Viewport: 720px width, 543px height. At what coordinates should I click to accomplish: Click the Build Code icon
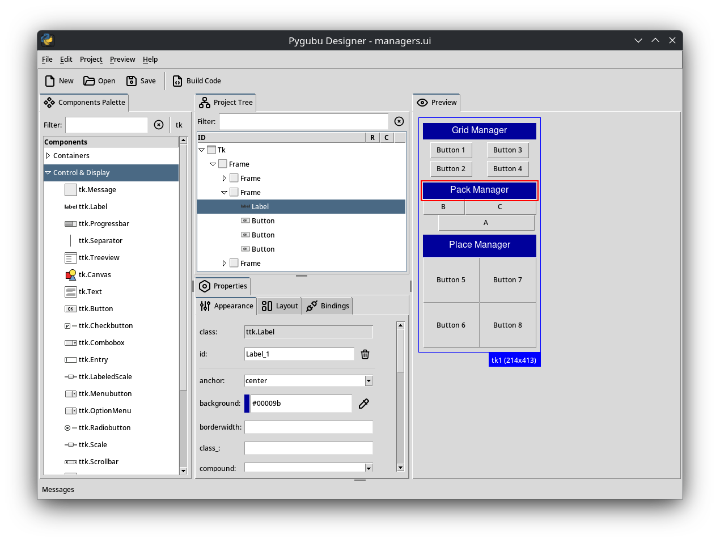[x=177, y=81]
